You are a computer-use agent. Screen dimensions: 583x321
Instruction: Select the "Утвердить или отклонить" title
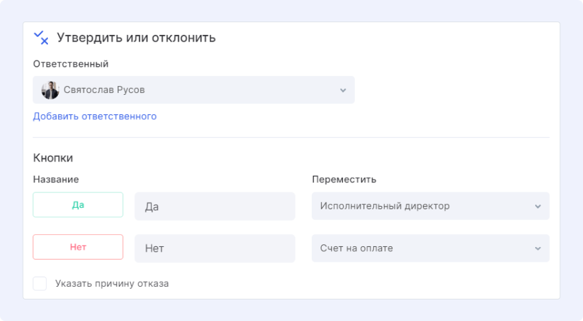[x=136, y=38]
